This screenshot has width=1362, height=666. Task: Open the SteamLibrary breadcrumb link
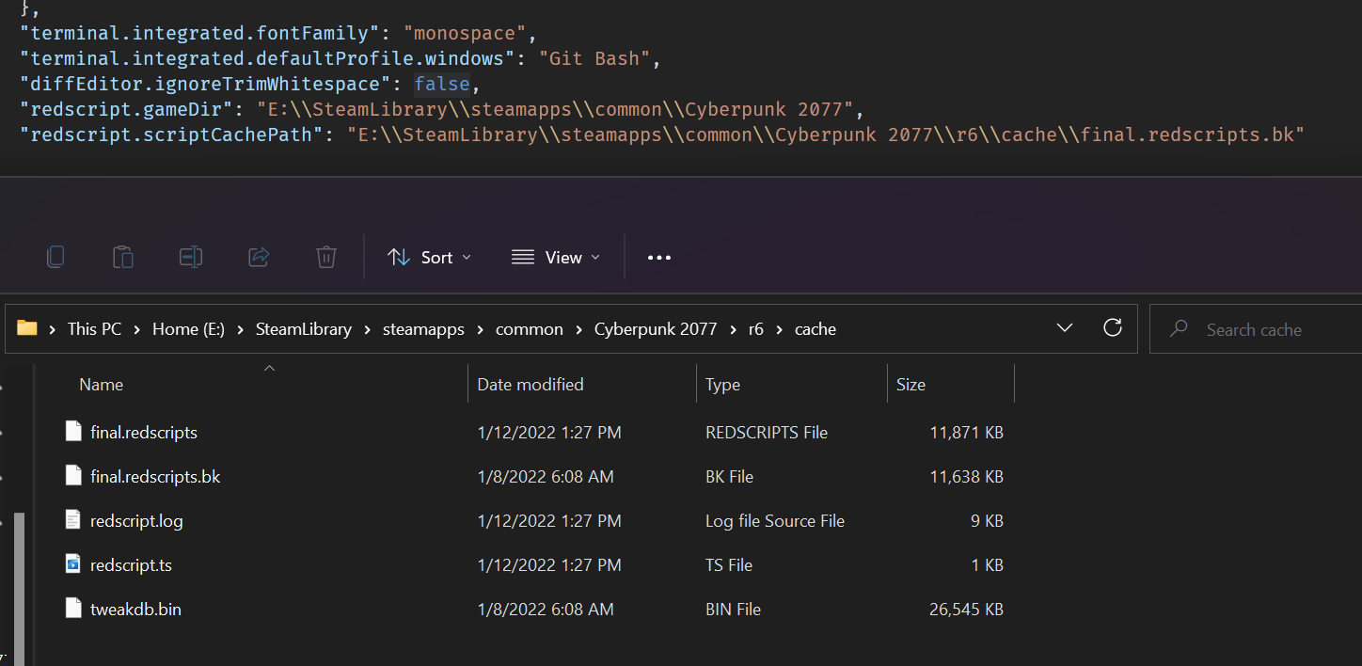303,327
